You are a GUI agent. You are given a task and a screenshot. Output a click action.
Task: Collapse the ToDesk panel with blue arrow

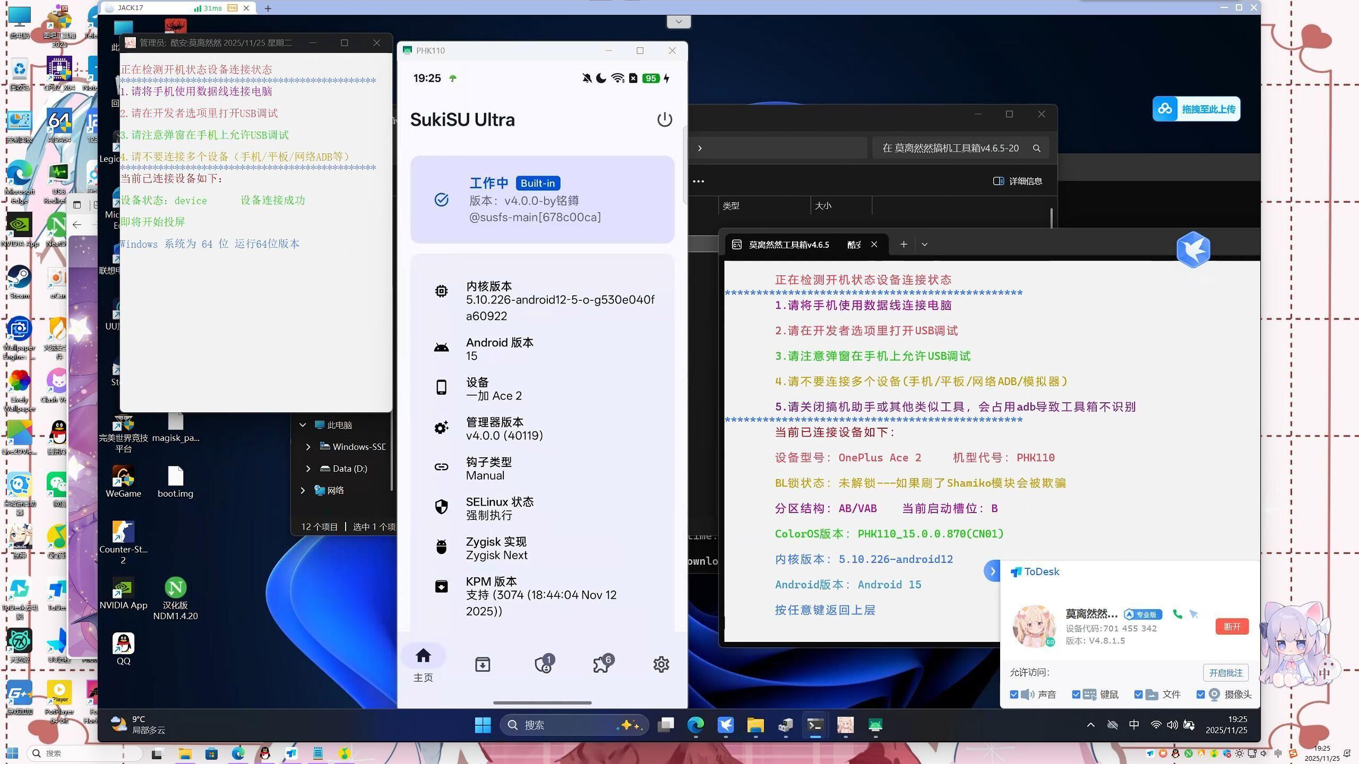point(992,571)
